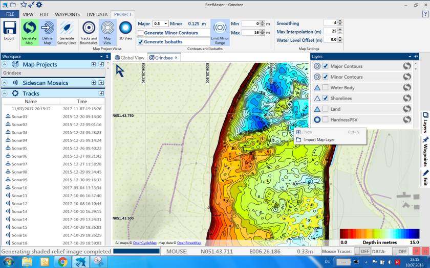
Task: Refresh the Shorelines layer
Action: click(x=407, y=98)
